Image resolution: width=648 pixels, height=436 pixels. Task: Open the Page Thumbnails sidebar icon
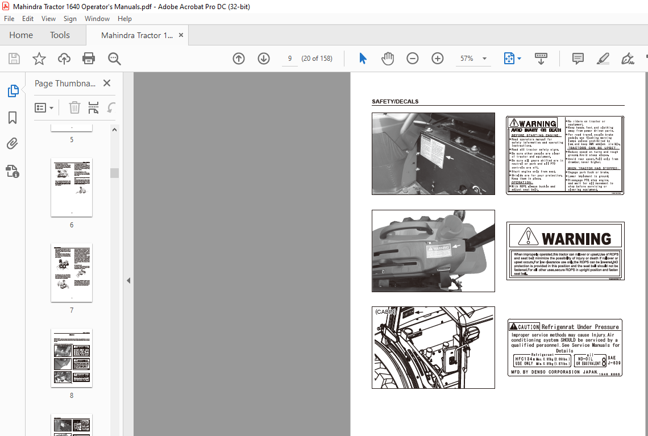point(13,90)
